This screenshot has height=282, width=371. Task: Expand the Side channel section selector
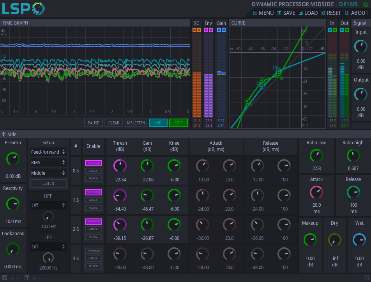[x=9, y=135]
